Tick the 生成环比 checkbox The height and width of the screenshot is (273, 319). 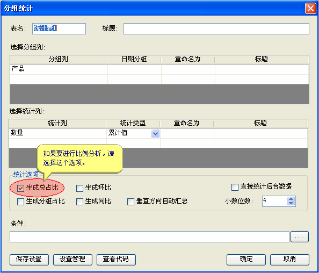pos(79,188)
